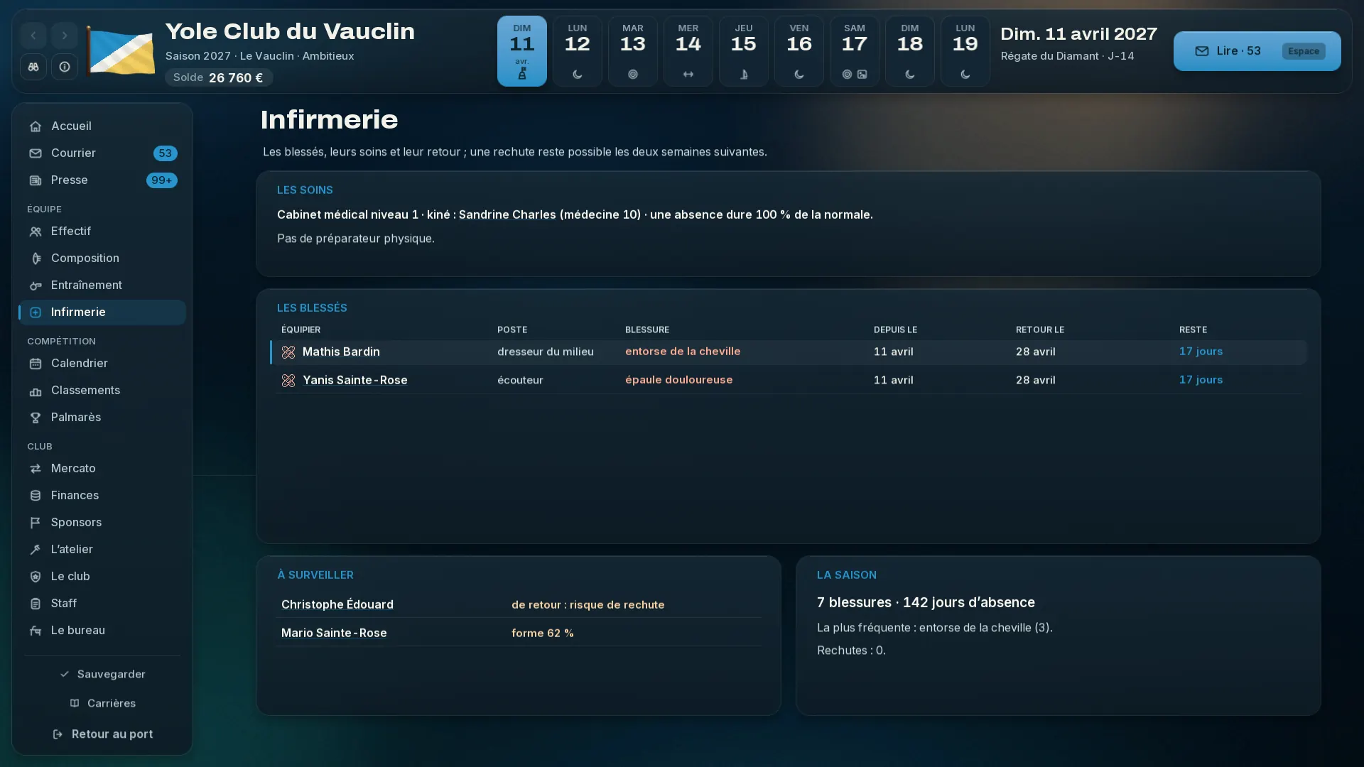
Task: Select Sunday 18 calendar day
Action: (910, 51)
